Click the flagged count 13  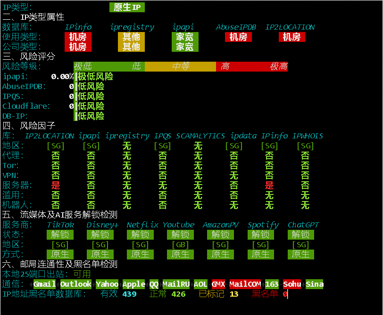click(234, 294)
